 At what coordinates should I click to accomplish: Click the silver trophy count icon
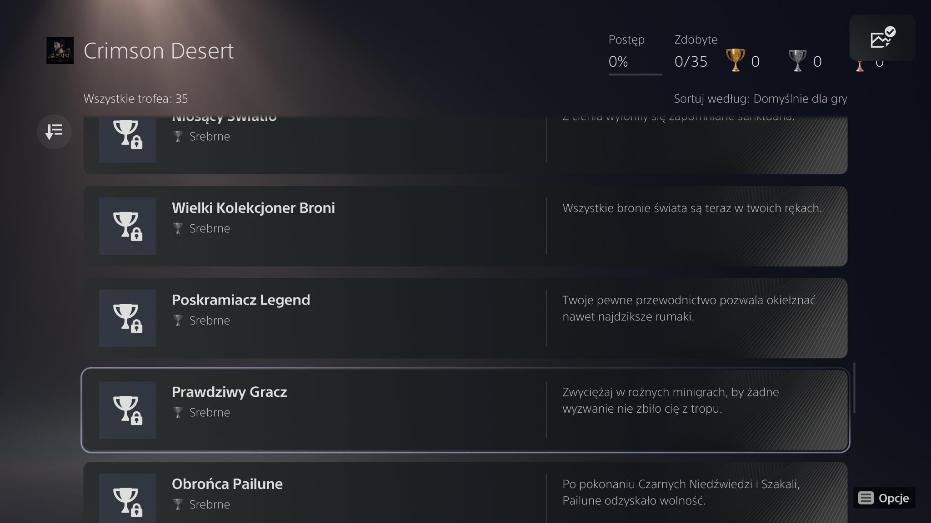[x=797, y=60]
